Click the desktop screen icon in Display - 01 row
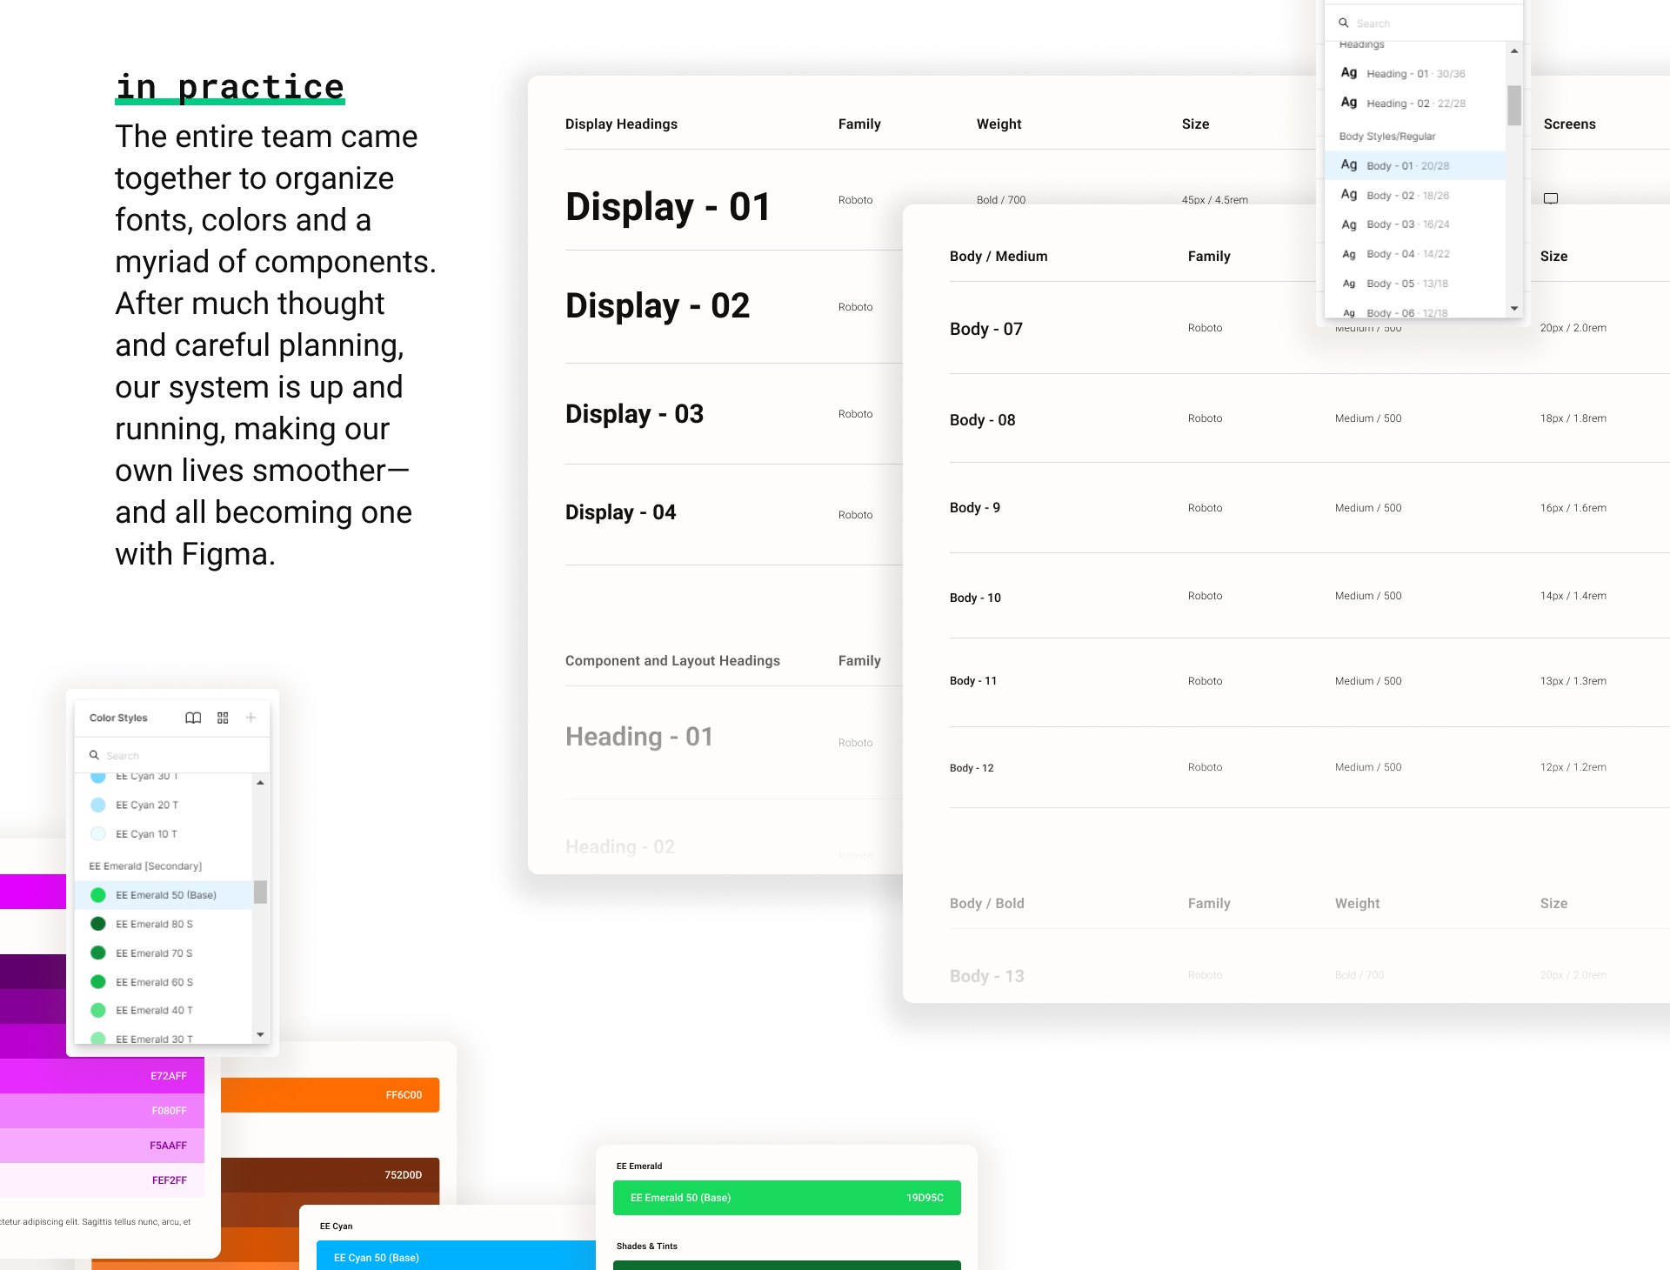This screenshot has width=1670, height=1270. (1551, 198)
